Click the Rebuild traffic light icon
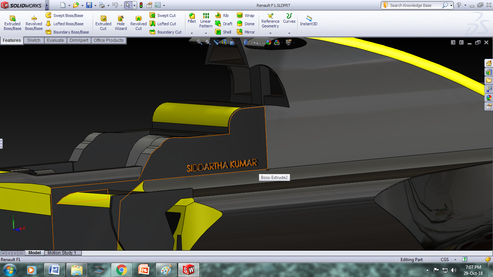This screenshot has height=277, width=493. [141, 5]
